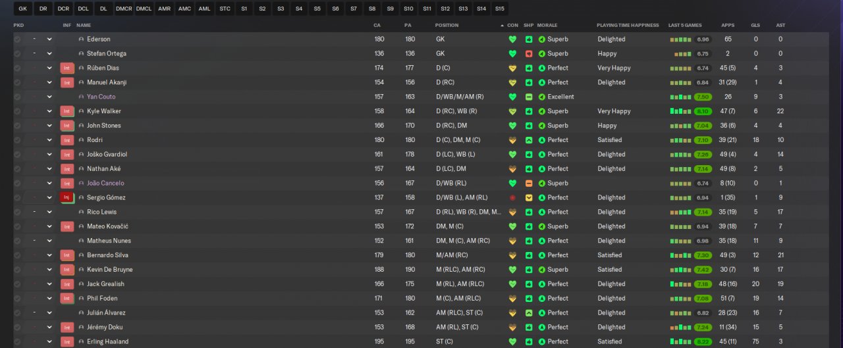
Task: Select the STC position tab
Action: [x=225, y=9]
